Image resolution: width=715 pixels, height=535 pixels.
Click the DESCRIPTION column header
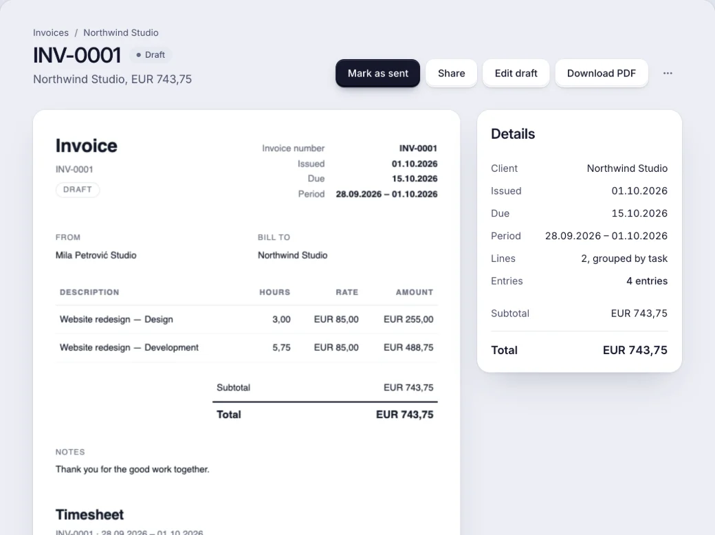pyautogui.click(x=89, y=292)
